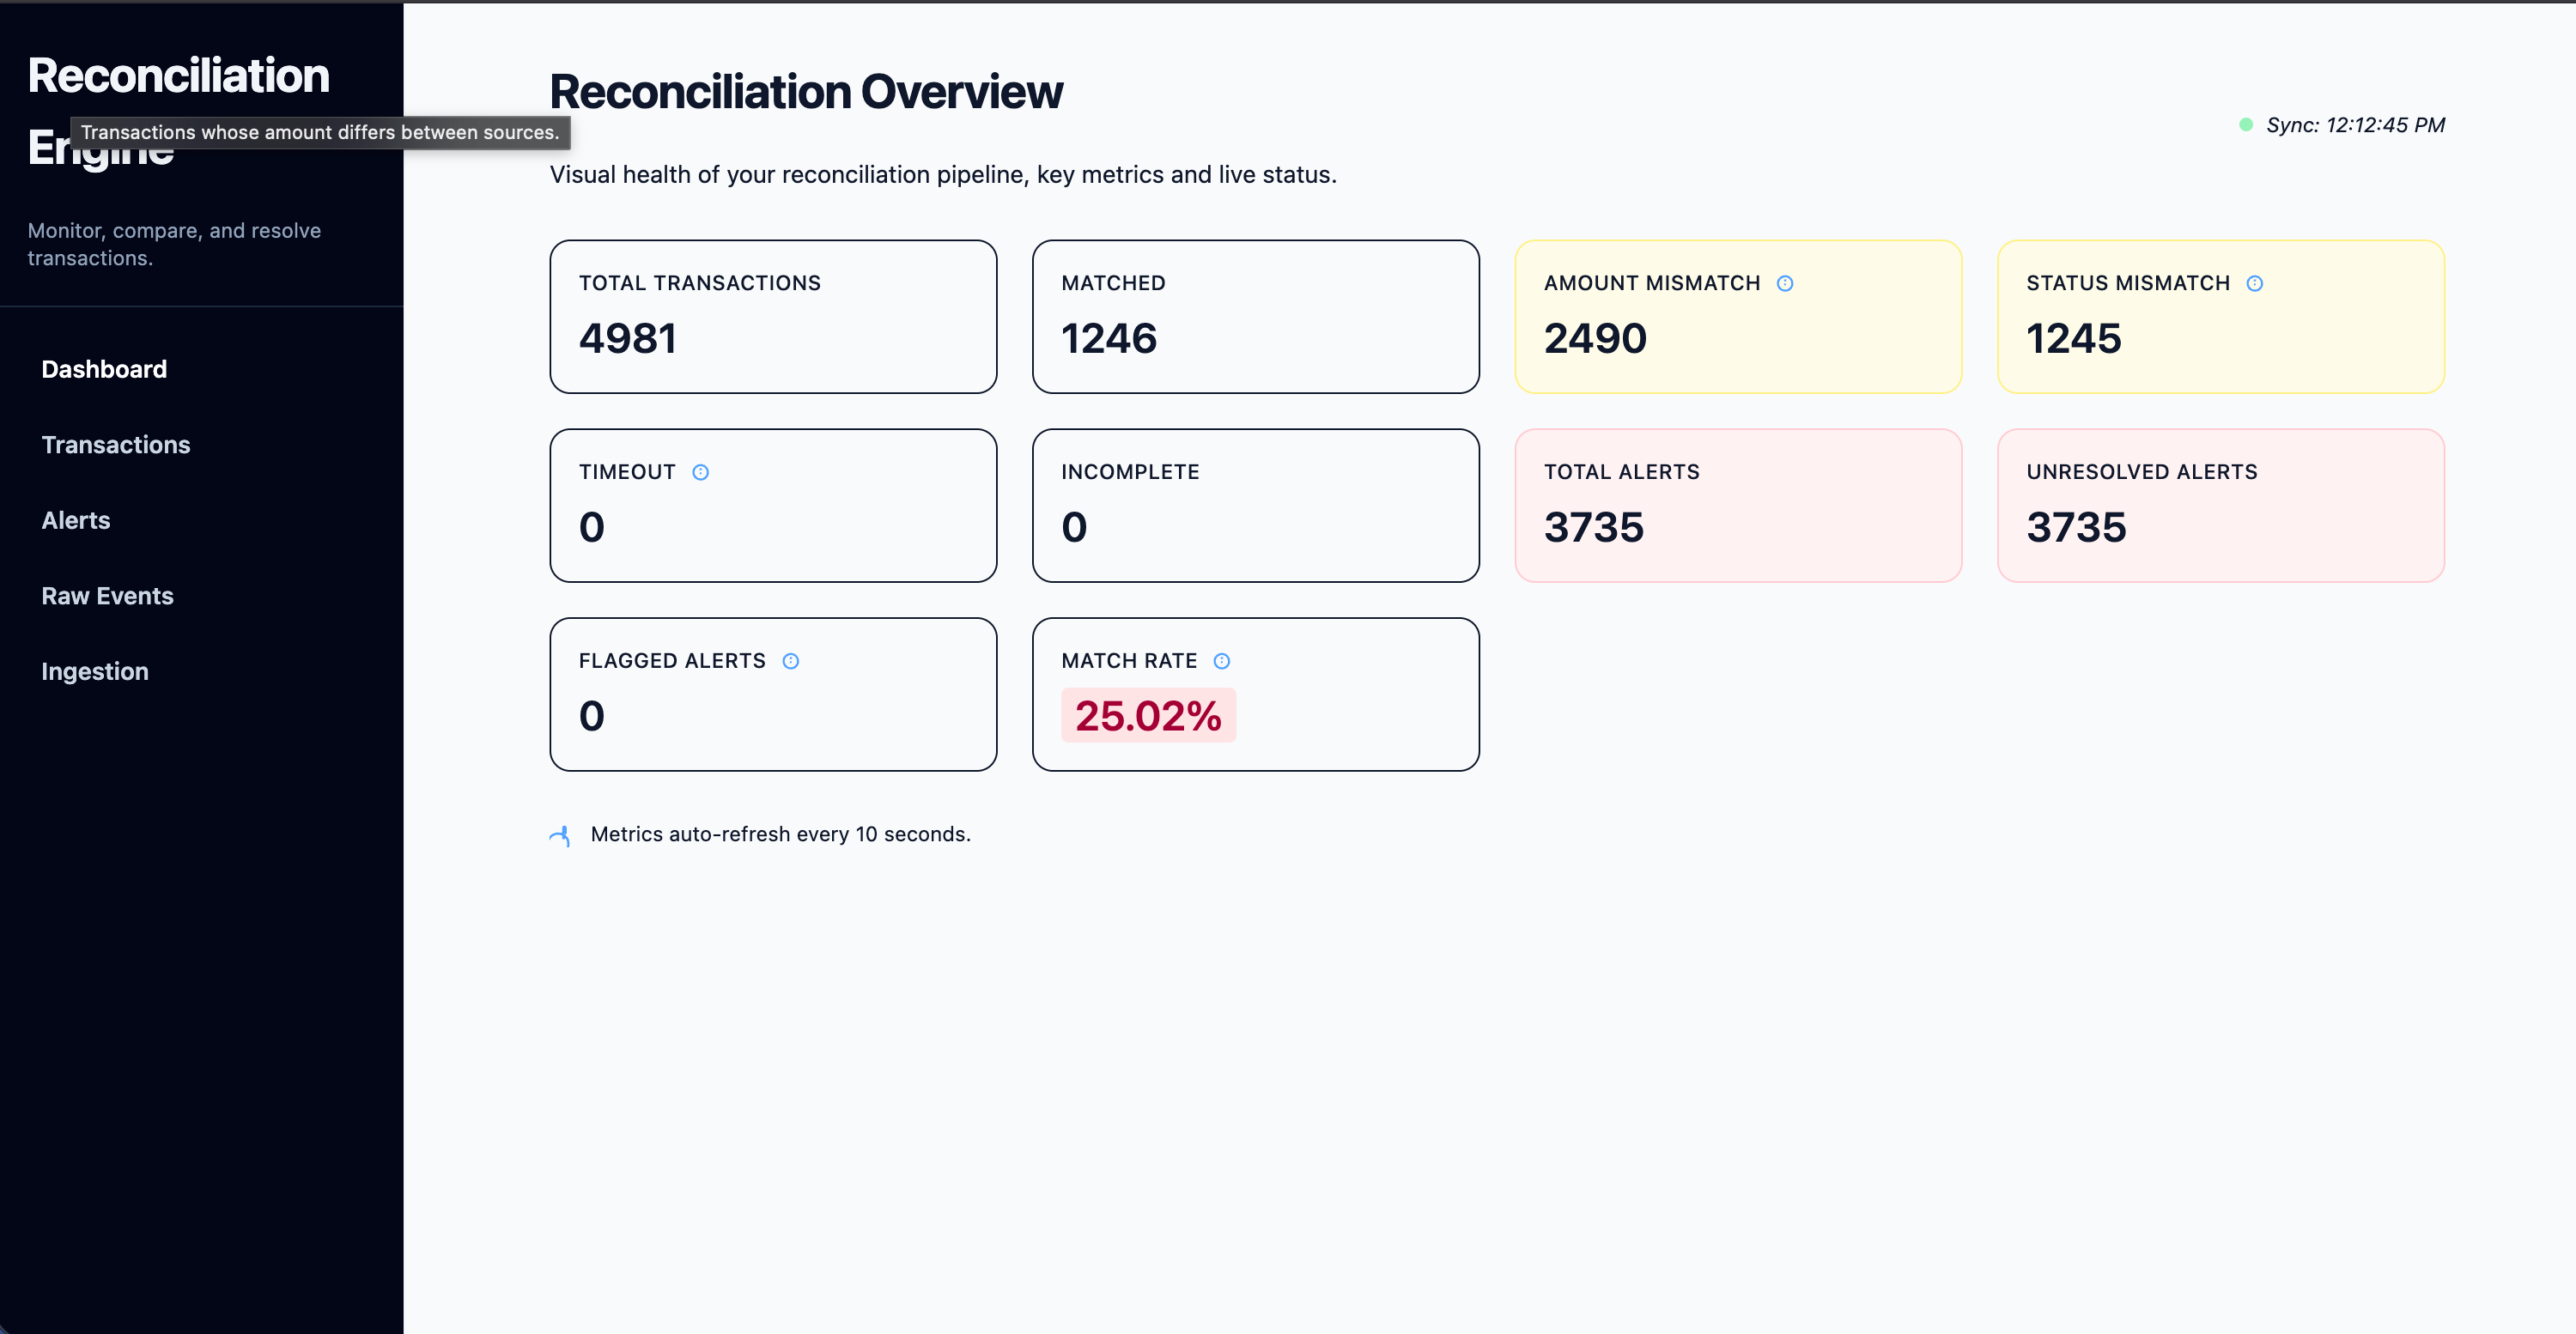This screenshot has height=1334, width=2576.
Task: Open the Dashboard section
Action: [104, 369]
